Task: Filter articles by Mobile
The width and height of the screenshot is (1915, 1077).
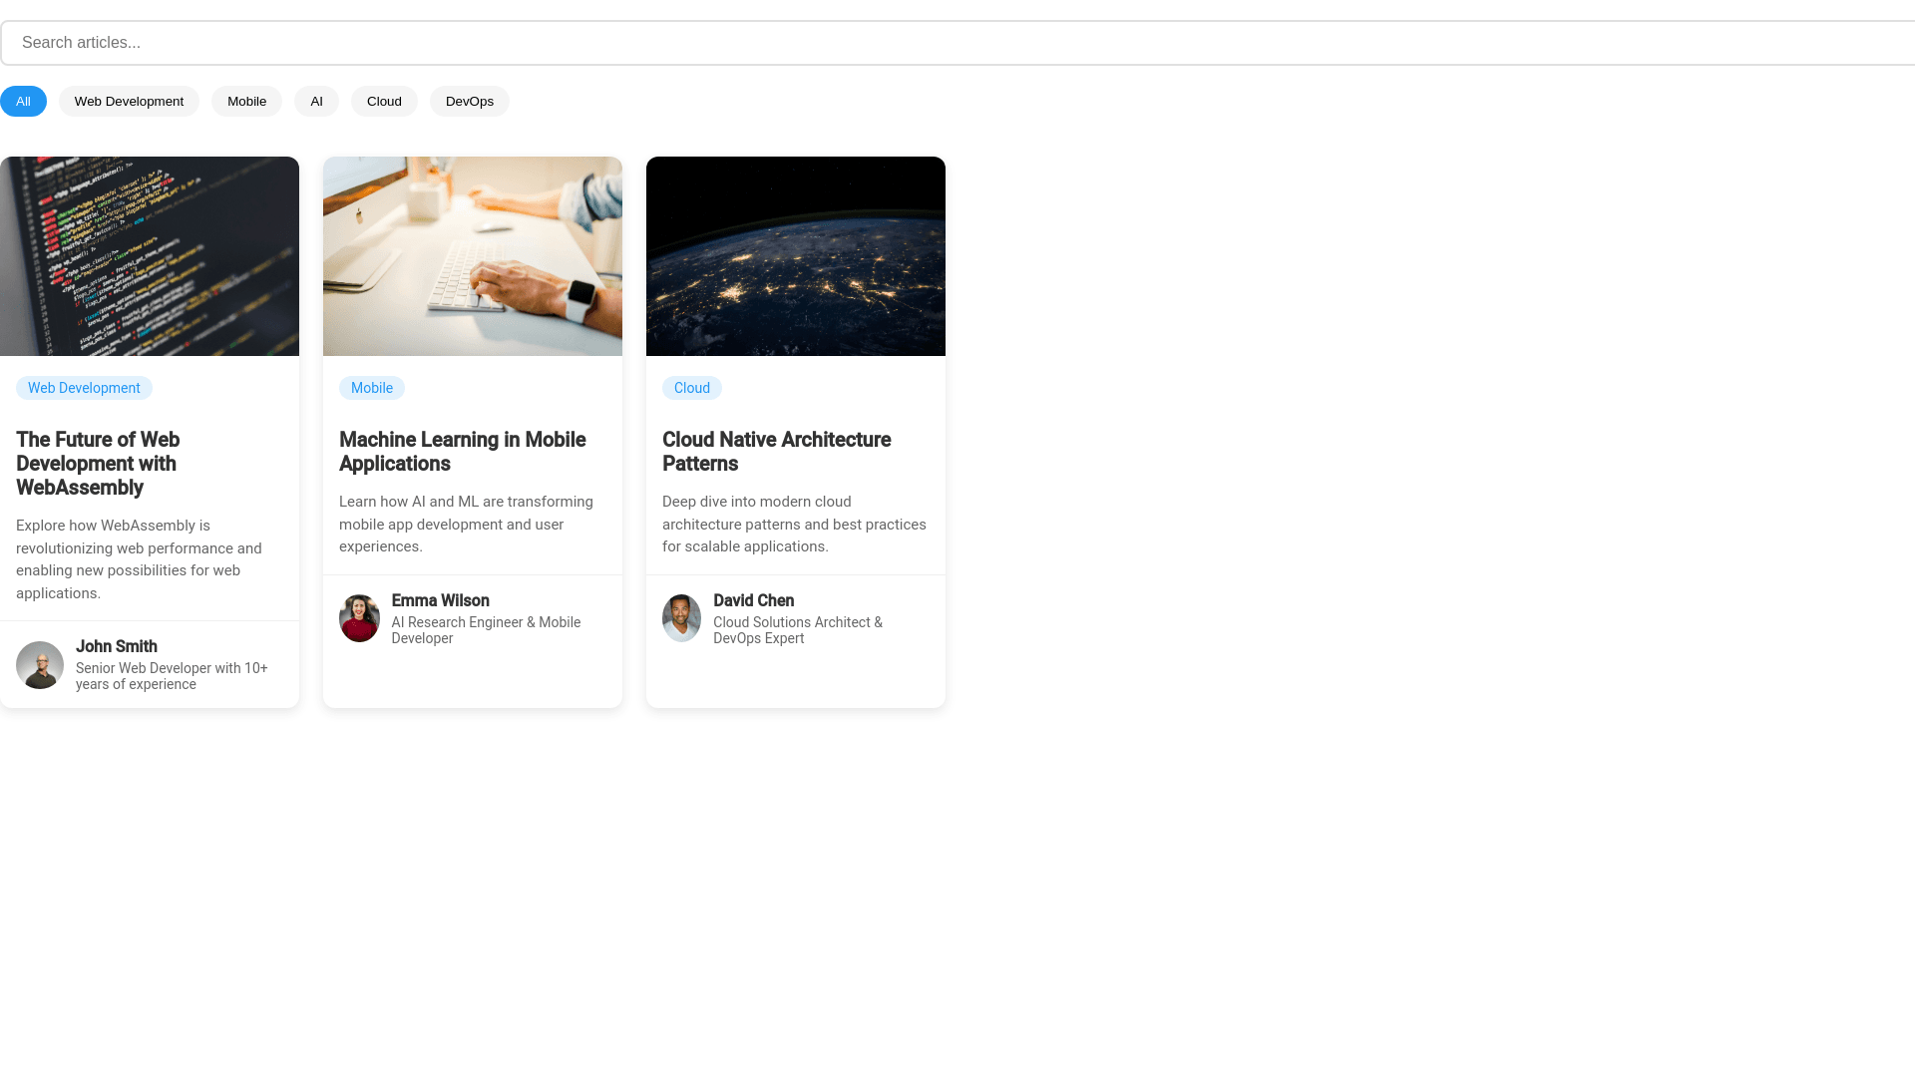Action: (246, 102)
